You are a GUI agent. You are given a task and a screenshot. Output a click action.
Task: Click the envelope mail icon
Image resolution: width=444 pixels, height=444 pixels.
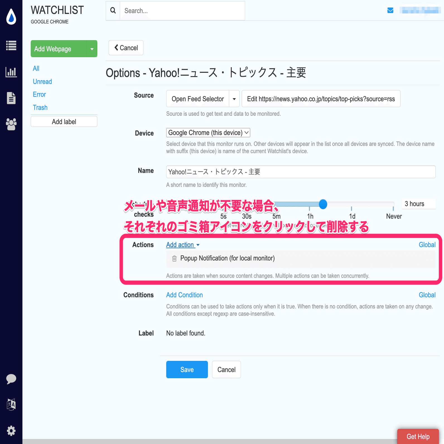coord(390,10)
